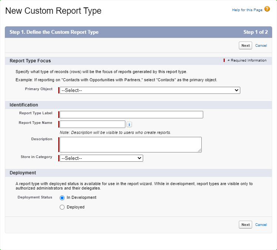The width and height of the screenshot is (277, 250).
Task: Focus the Report Type Label field
Action: pyautogui.click(x=131, y=115)
